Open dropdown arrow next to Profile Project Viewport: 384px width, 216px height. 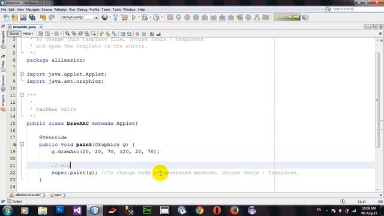(x=162, y=17)
